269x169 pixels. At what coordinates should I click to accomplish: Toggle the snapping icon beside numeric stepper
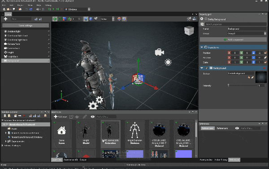(69, 19)
